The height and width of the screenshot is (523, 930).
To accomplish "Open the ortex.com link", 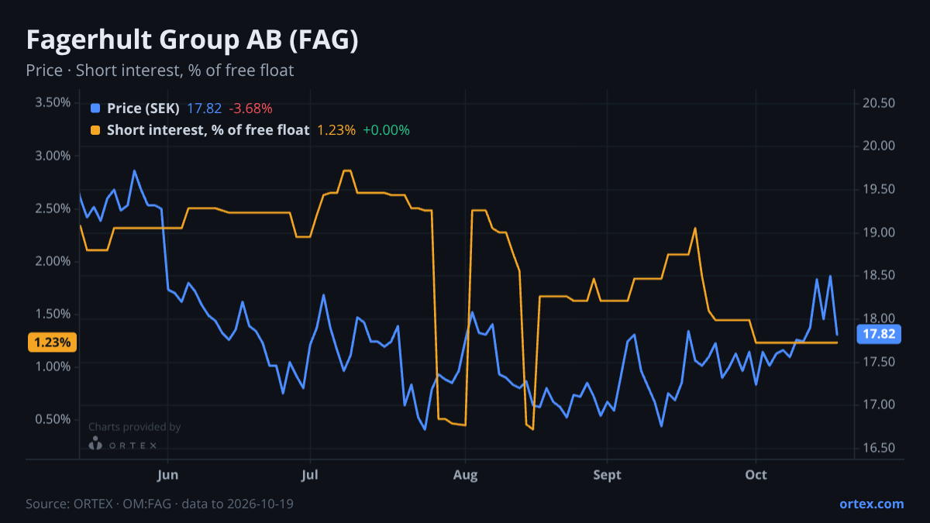I will pyautogui.click(x=871, y=504).
